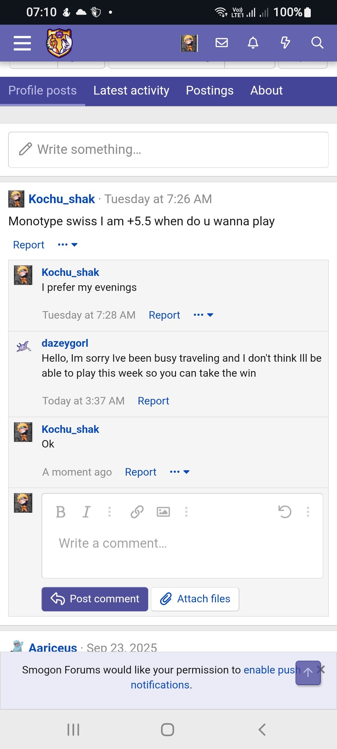Toggle bold formatting in comment editor
The image size is (337, 749).
pyautogui.click(x=61, y=512)
